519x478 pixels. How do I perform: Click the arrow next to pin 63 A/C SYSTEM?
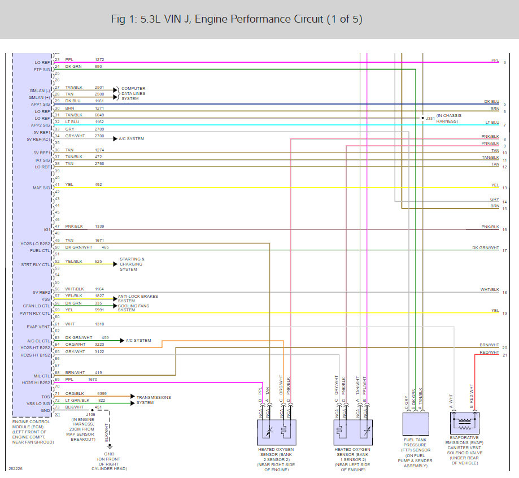(x=122, y=340)
